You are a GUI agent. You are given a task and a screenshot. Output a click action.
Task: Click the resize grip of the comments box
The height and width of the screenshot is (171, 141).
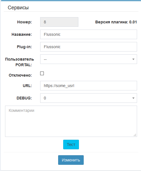tap(135, 135)
